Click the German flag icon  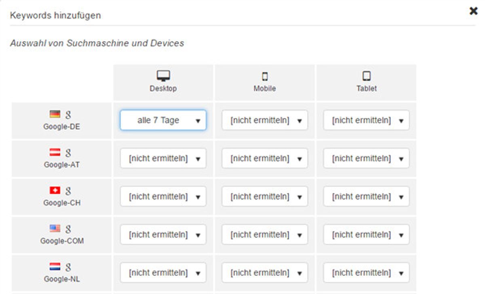pyautogui.click(x=55, y=114)
